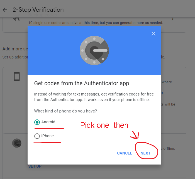The height and width of the screenshot is (179, 195).
Task: Select the Android radio button
Action: point(37,122)
